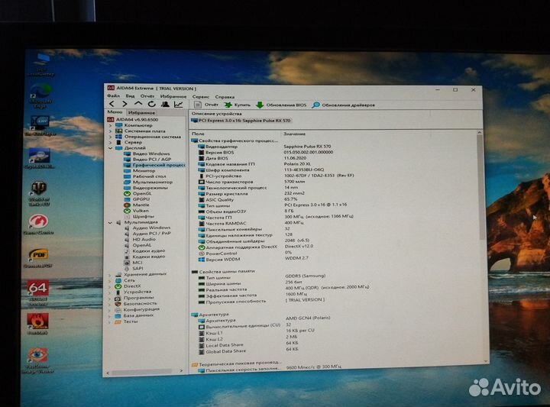Select HD Audio tree item
The height and width of the screenshot is (407, 550).
click(x=141, y=240)
